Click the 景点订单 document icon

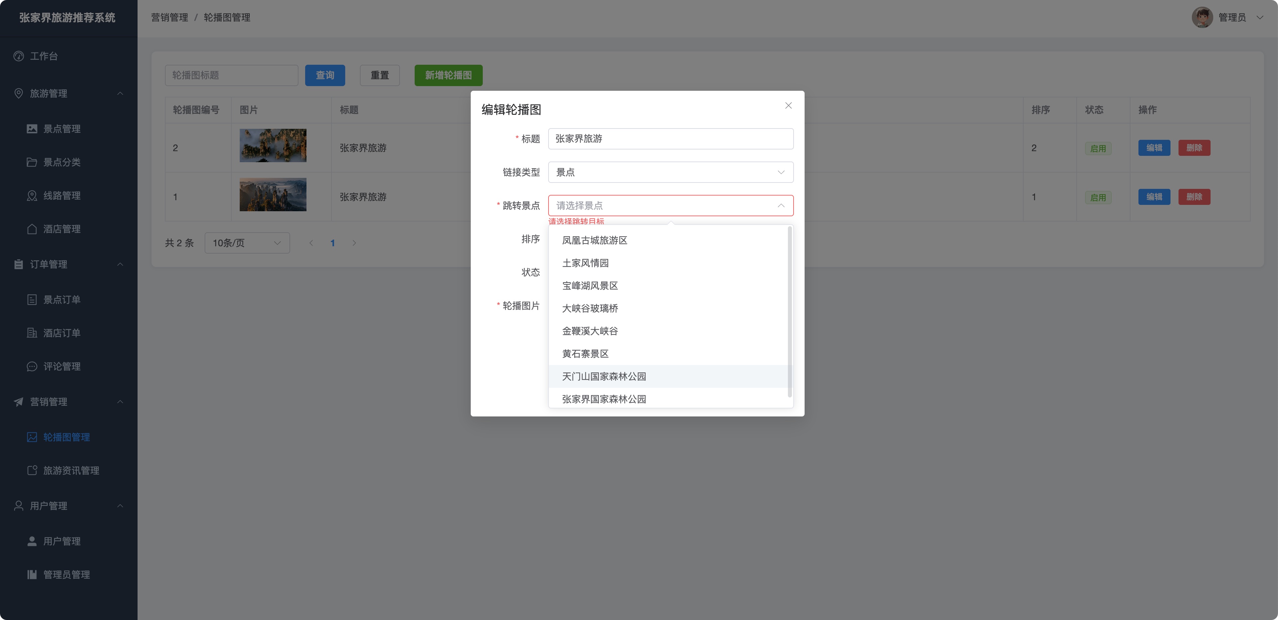pos(32,300)
